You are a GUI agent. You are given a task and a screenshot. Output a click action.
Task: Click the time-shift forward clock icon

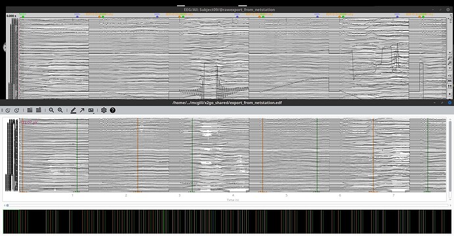pos(16,110)
